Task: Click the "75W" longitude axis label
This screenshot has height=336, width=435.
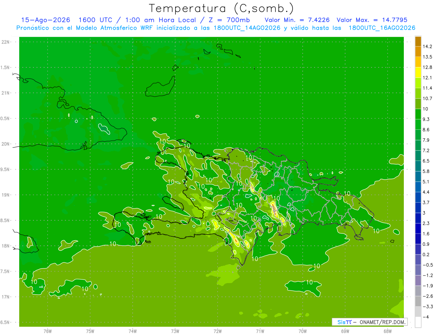Action: pos(90,331)
